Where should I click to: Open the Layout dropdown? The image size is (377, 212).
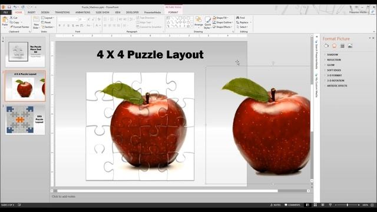[48, 18]
